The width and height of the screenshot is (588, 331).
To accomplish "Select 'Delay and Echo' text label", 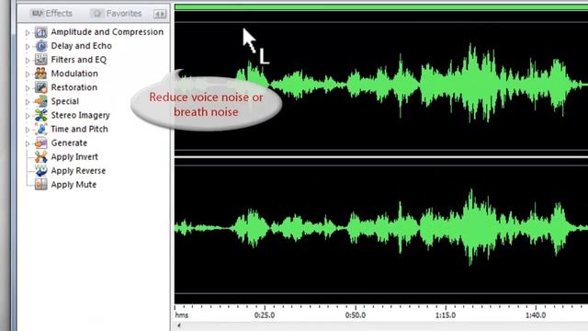I will 82,46.
